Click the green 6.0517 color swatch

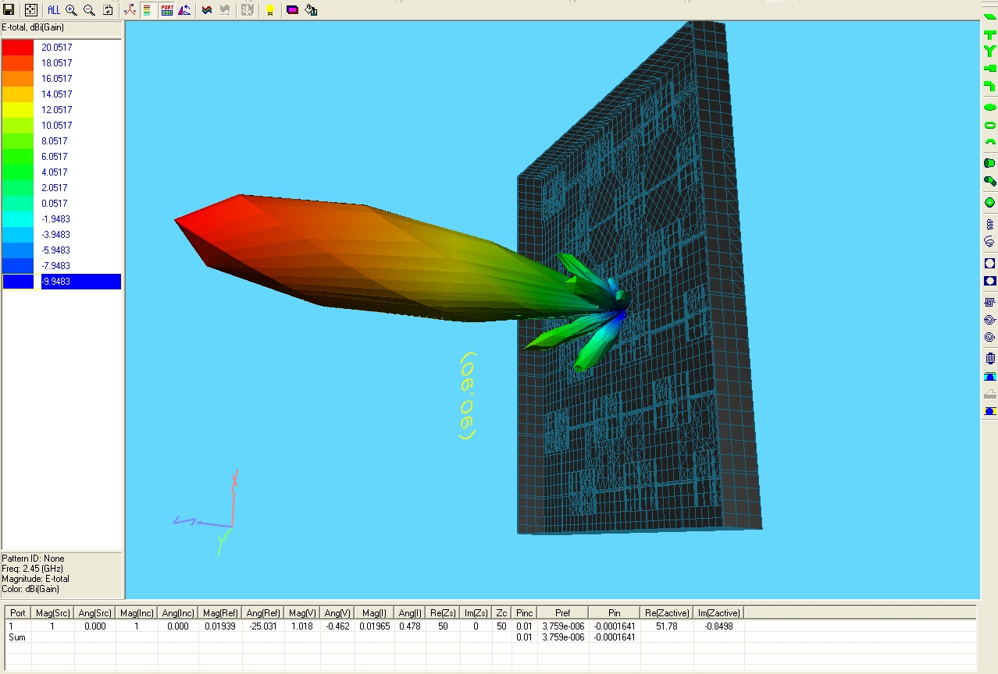click(x=18, y=156)
